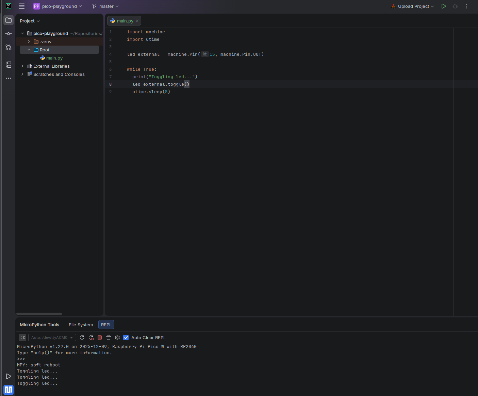Clear the REPL with the trash icon
Viewport: 478px width, 396px height.
[109, 337]
